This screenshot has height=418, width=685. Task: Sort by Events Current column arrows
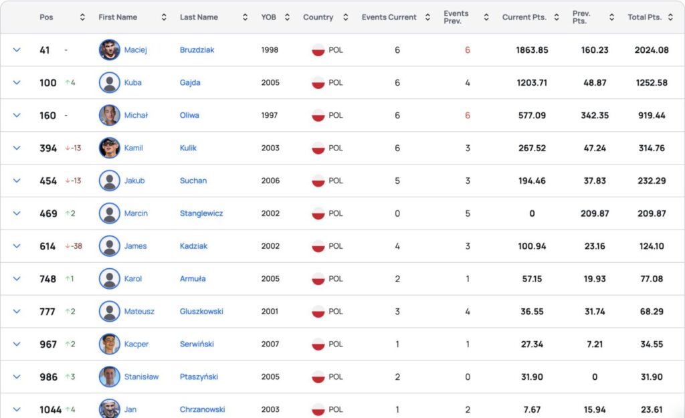[427, 17]
